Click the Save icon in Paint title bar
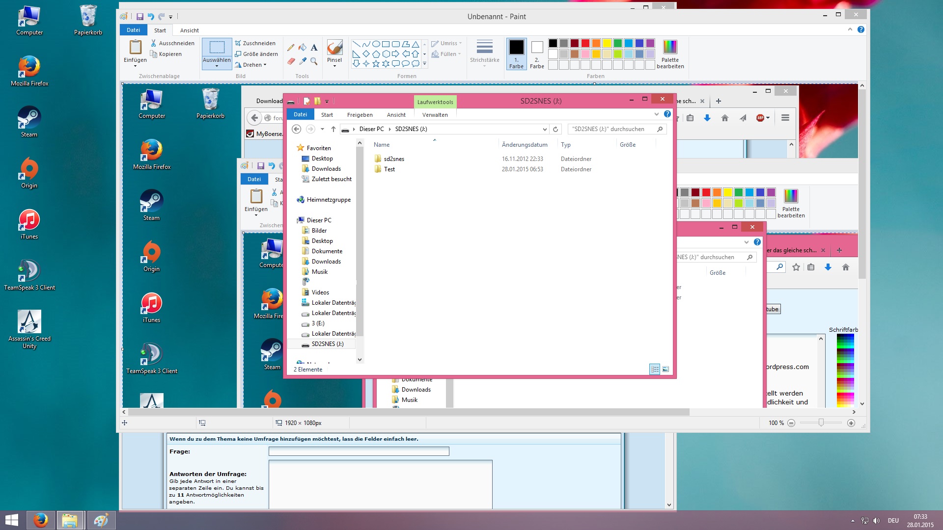Screen dimensions: 943x530 [139, 17]
